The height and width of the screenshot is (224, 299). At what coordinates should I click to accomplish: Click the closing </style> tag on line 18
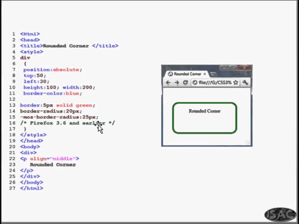pyautogui.click(x=33, y=135)
